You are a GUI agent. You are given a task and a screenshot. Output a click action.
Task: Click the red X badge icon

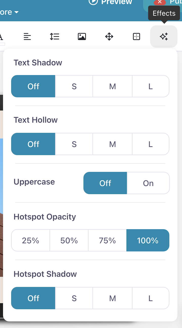160,2
